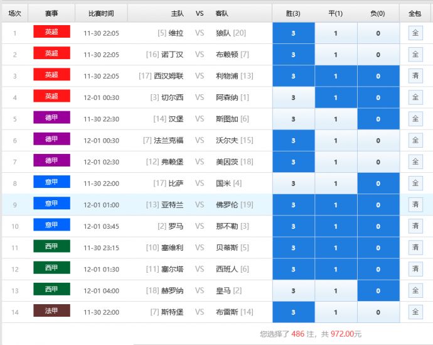Click the 全包 column header
433x345 pixels.
[x=415, y=13]
